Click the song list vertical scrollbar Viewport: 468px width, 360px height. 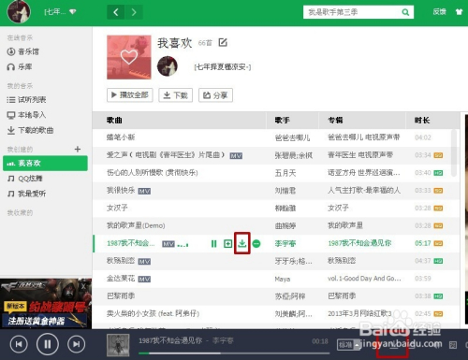click(454, 152)
